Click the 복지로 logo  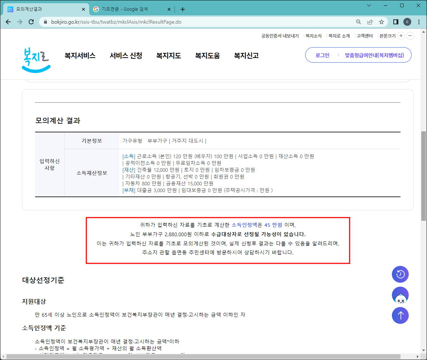pos(35,59)
